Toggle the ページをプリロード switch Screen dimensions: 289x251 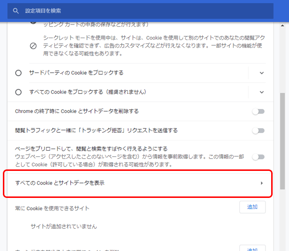259,157
